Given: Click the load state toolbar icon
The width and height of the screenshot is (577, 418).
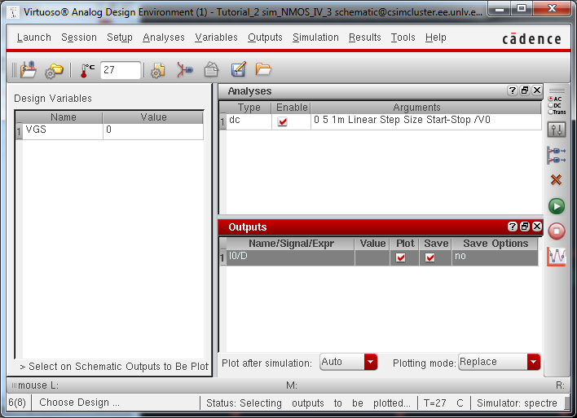Looking at the screenshot, I should [x=28, y=69].
